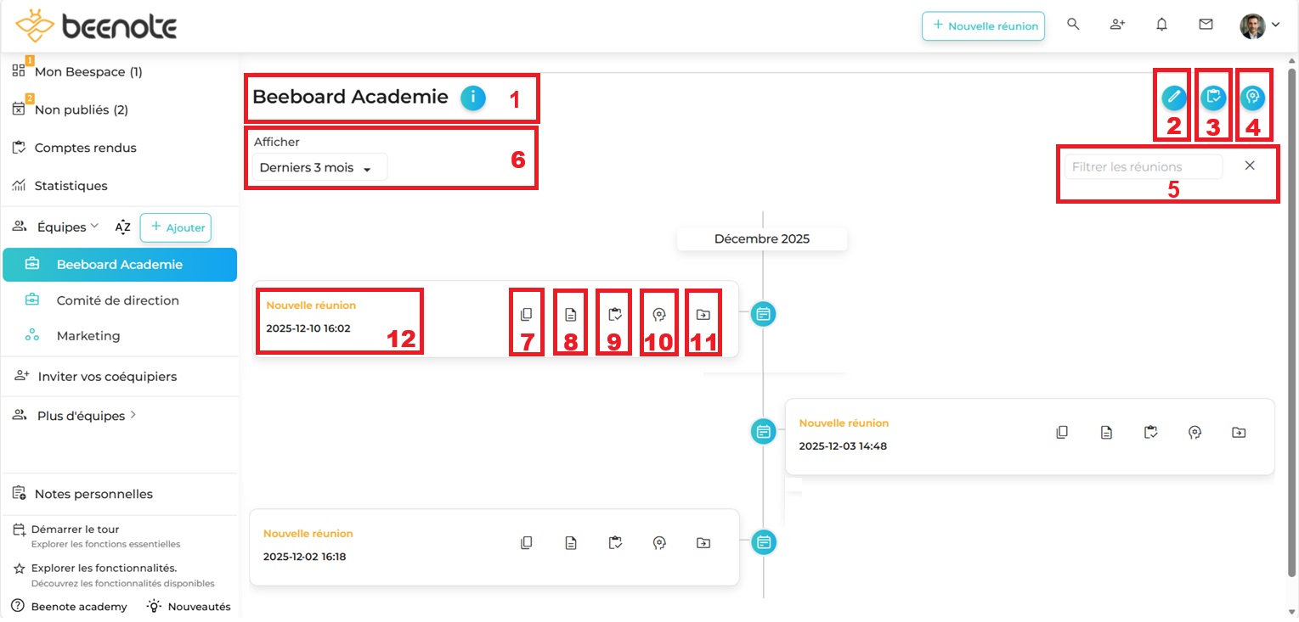The width and height of the screenshot is (1299, 622).
Task: Click the notifications bell icon
Action: click(1161, 25)
